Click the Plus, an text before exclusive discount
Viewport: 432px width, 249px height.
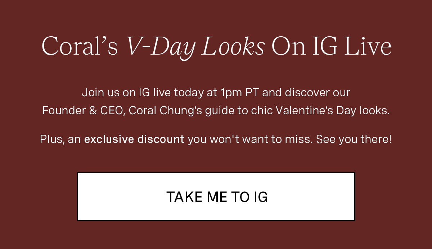point(60,139)
